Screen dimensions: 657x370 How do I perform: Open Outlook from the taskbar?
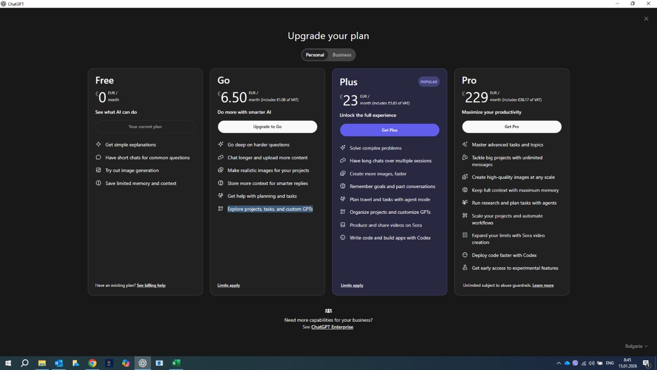pos(59,363)
